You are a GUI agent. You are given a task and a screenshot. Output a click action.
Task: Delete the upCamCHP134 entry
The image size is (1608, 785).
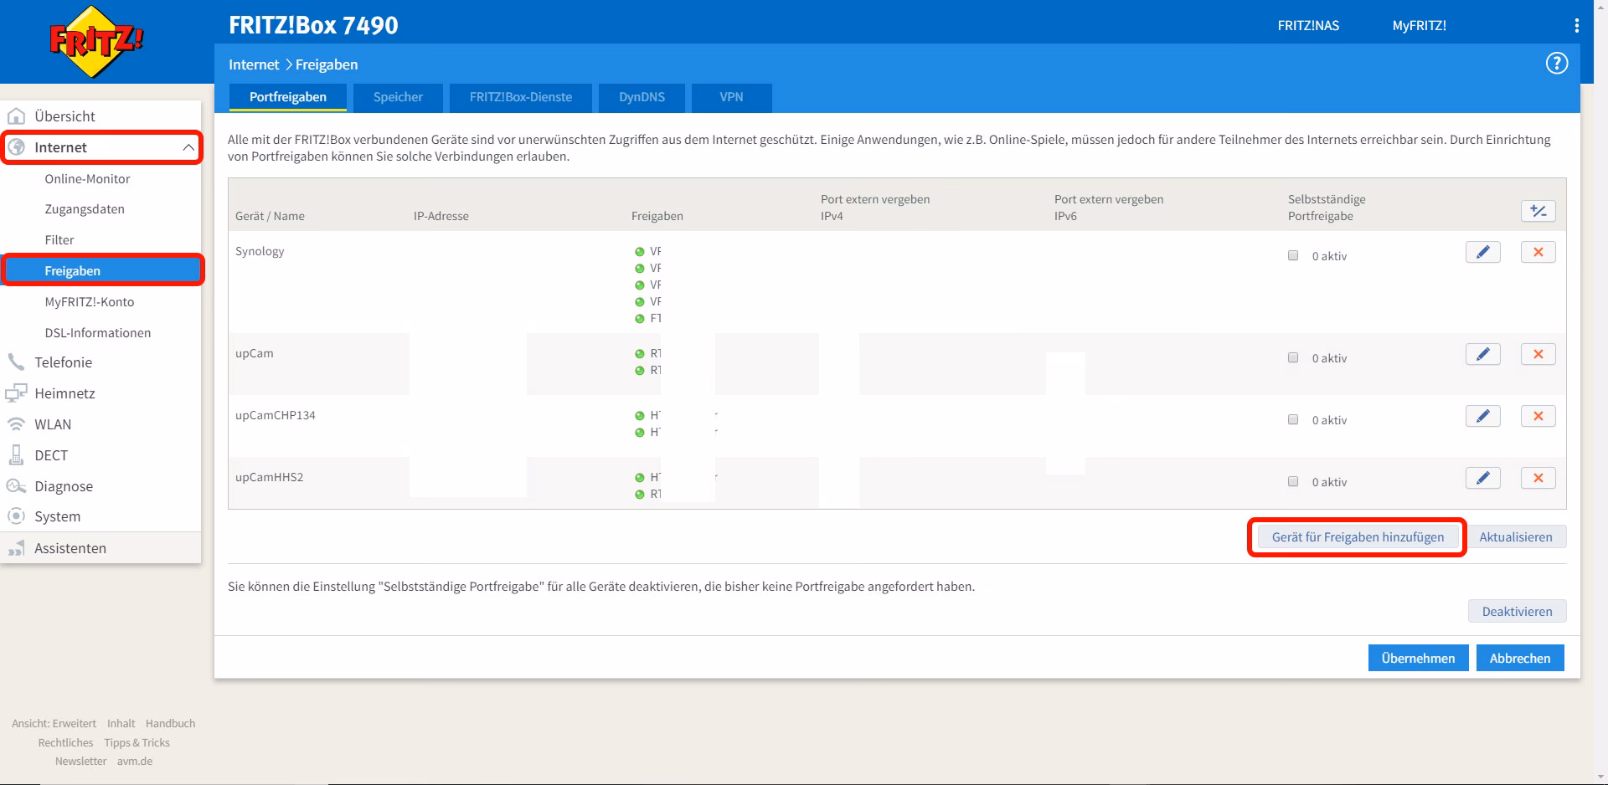pos(1538,416)
